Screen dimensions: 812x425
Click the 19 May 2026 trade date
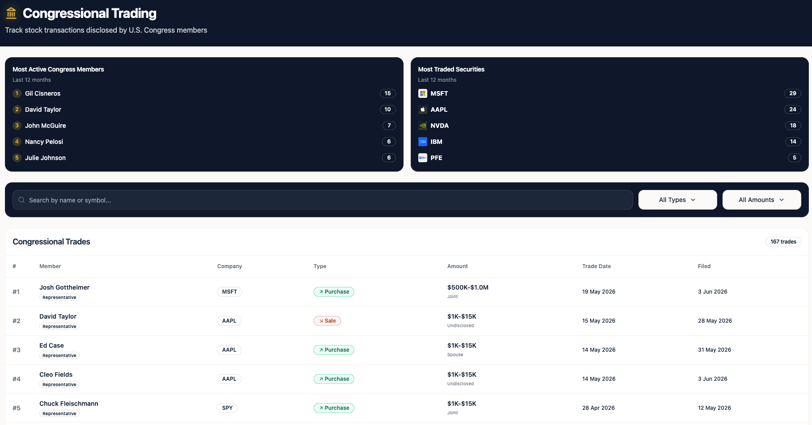[x=599, y=292]
